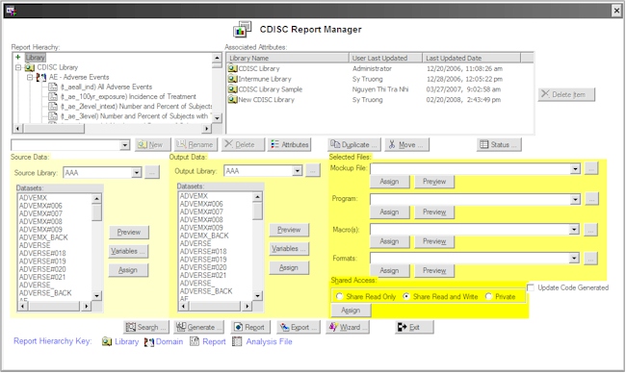Select ADVEMX_BACK in the Source Datasets list

coord(43,237)
